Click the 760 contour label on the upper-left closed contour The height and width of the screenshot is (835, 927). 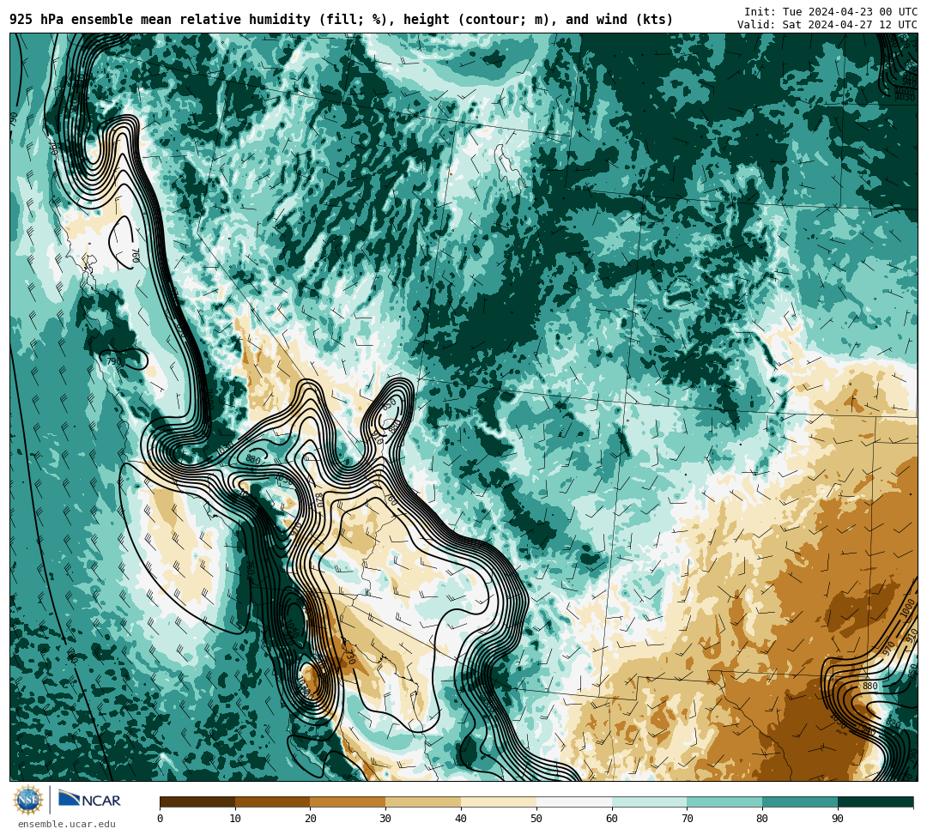click(135, 256)
